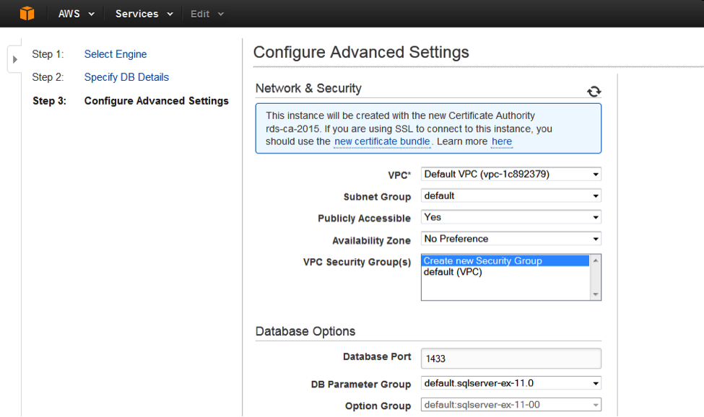Open the Services menu
The image size is (704, 417).
tap(144, 14)
